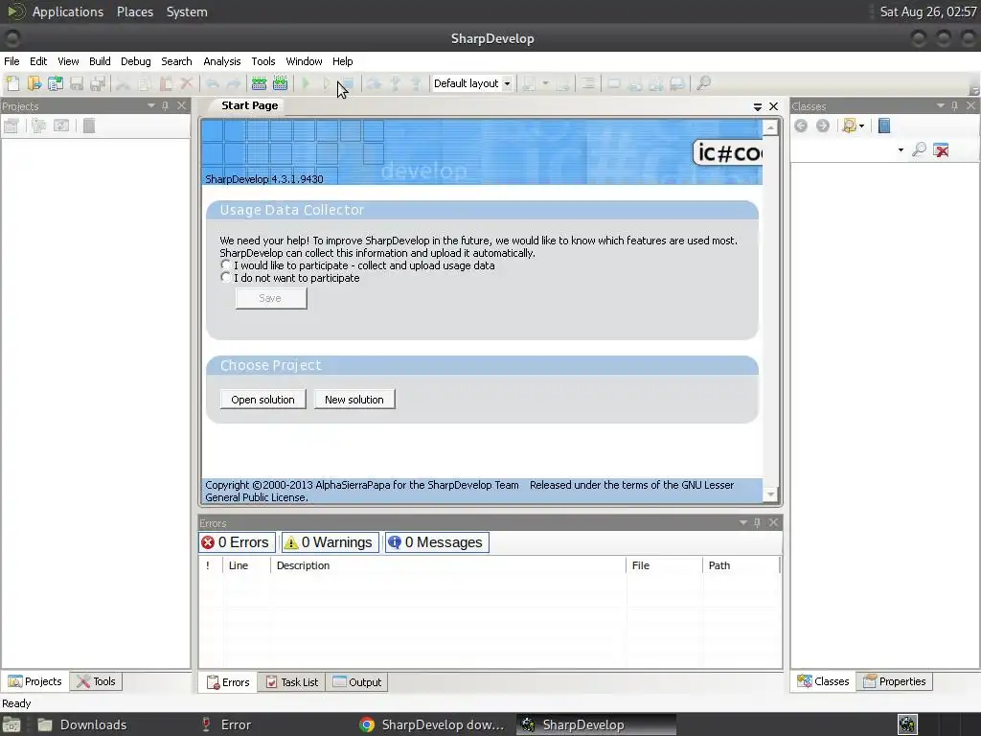The width and height of the screenshot is (981, 736).
Task: Toggle the 0 Messages filter button
Action: point(437,542)
